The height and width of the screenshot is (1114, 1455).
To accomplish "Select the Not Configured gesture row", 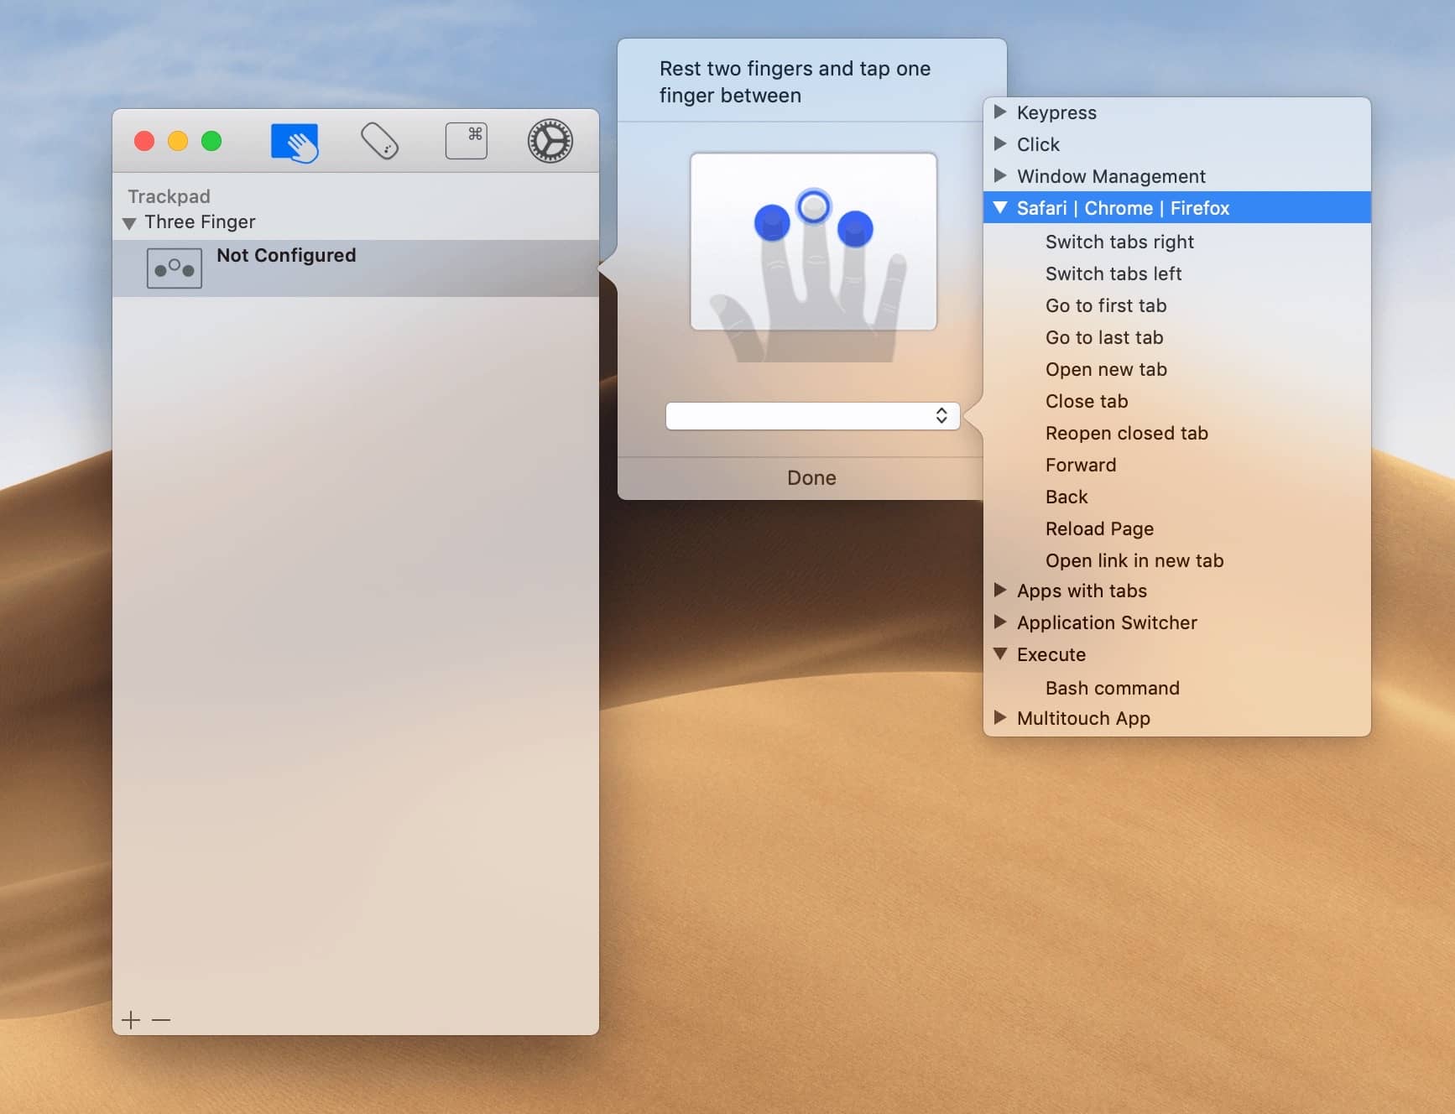I will click(x=356, y=268).
